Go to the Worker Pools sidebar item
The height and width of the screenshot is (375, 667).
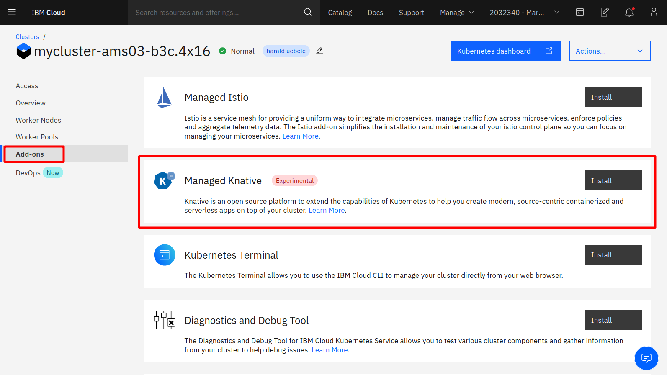pos(37,137)
